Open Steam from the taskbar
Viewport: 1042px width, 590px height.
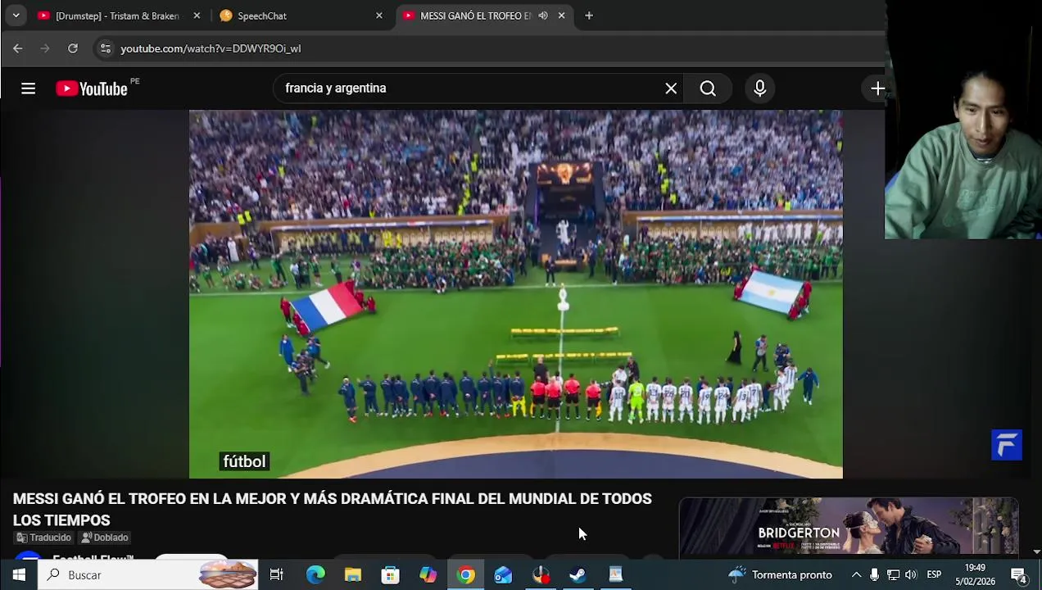[578, 575]
